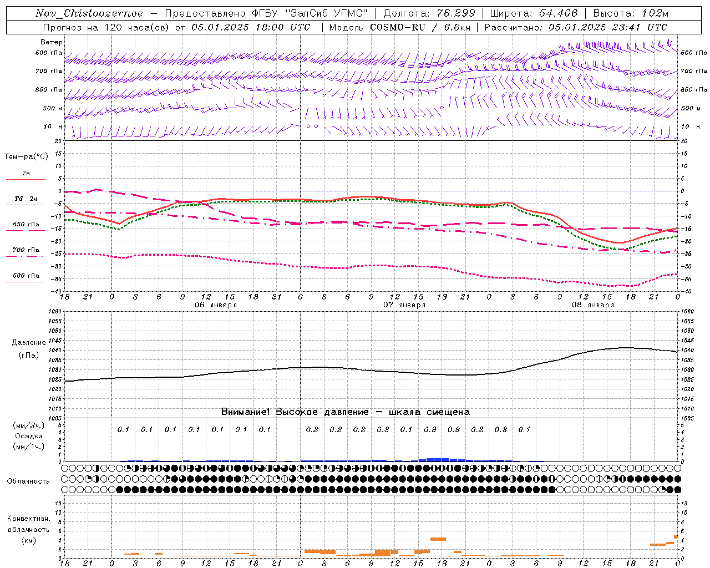
Task: Click the 'Тем-ра(°C)' temperature panel label
Action: [x=26, y=157]
